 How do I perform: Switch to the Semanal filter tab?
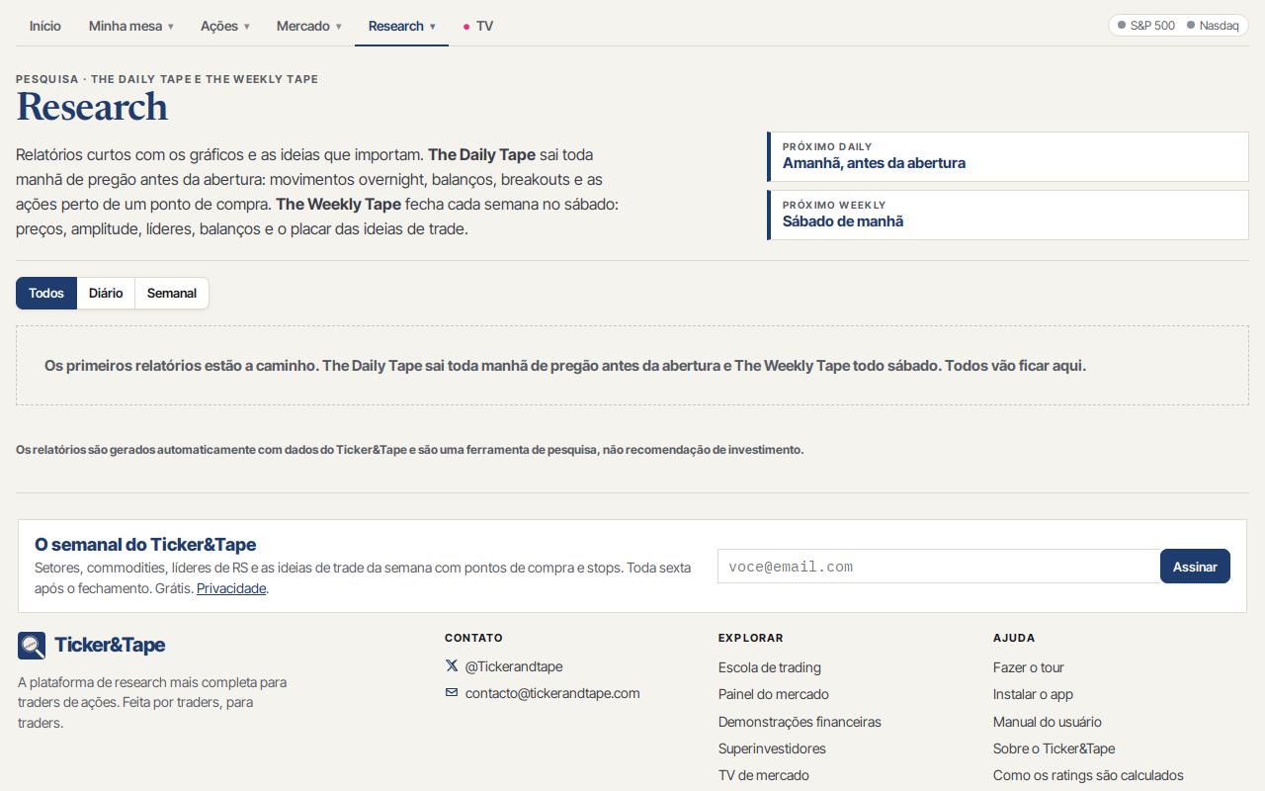172,293
